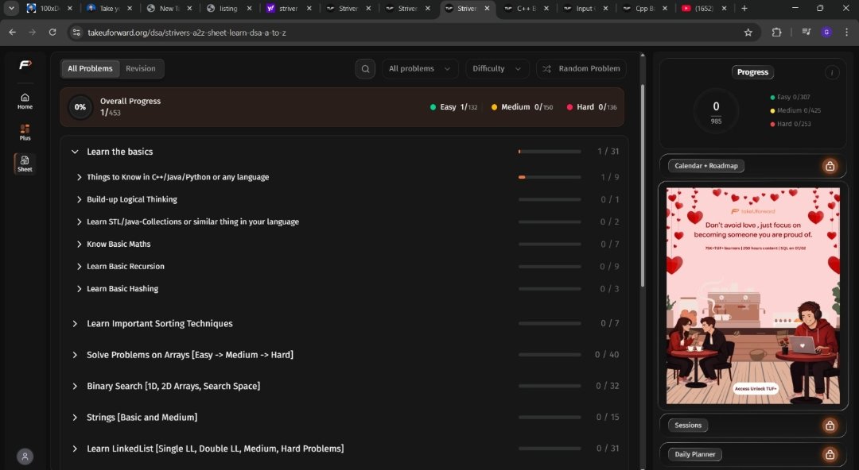Bookmark this page with the star icon
This screenshot has height=470, width=859.
(748, 33)
